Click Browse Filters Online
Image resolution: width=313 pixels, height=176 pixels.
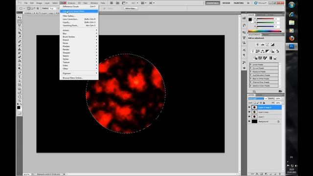tap(79, 78)
